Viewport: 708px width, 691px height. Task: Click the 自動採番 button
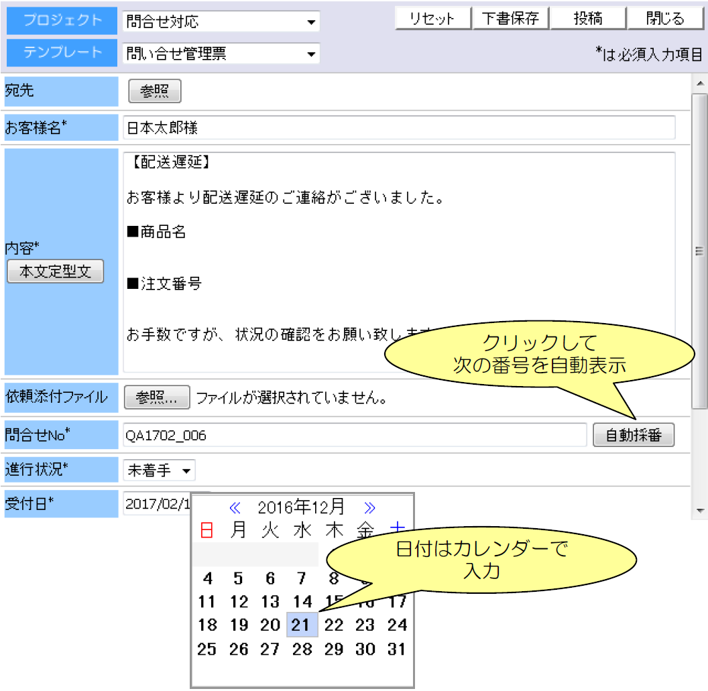634,434
